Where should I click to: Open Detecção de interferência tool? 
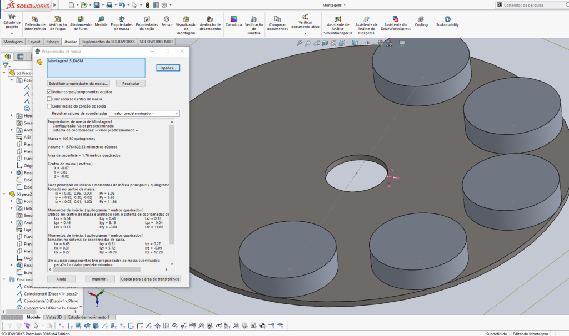click(x=35, y=23)
